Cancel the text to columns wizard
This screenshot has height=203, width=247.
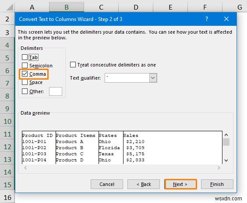107,184
